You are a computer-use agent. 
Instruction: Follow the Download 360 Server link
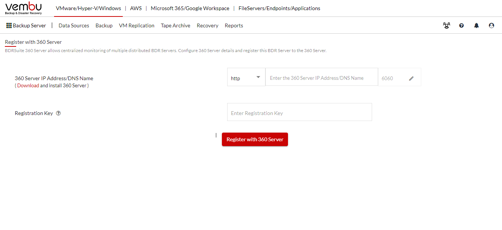coord(28,85)
